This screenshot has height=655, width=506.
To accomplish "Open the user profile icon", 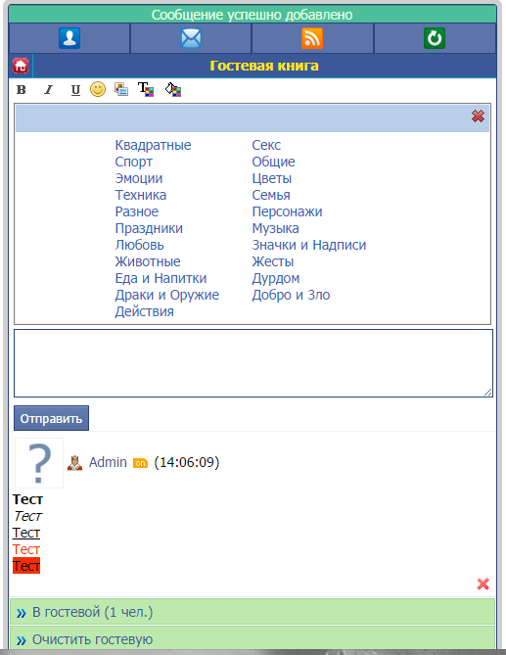I will 69,38.
